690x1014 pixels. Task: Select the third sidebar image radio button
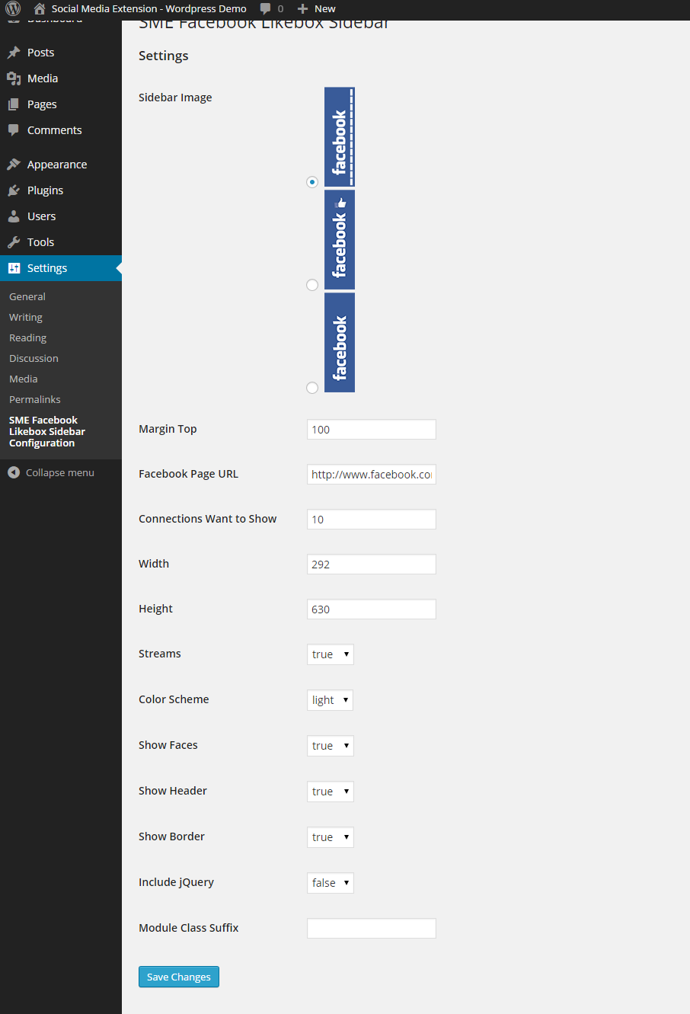[312, 388]
